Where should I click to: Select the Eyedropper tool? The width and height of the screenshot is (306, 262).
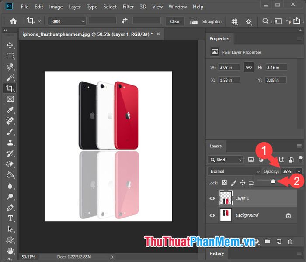tap(10, 110)
